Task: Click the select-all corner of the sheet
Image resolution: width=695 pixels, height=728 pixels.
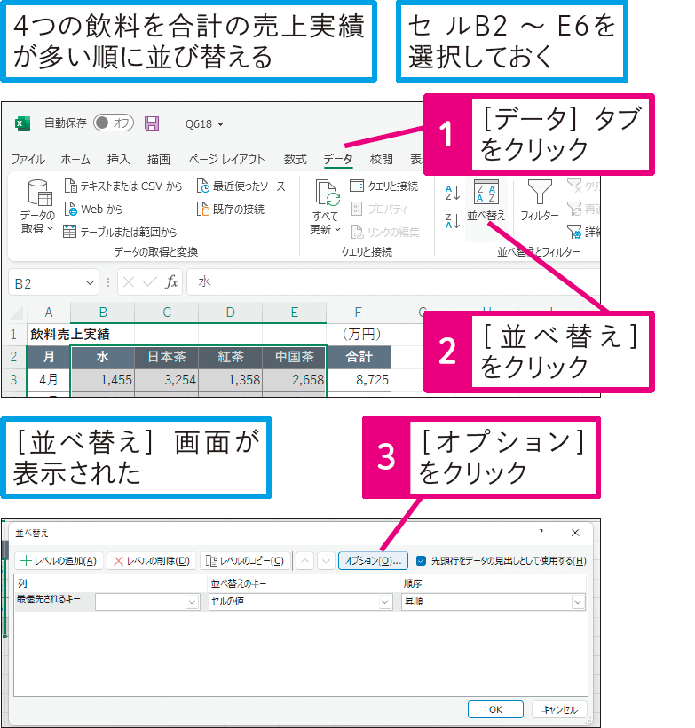Action: (x=15, y=313)
